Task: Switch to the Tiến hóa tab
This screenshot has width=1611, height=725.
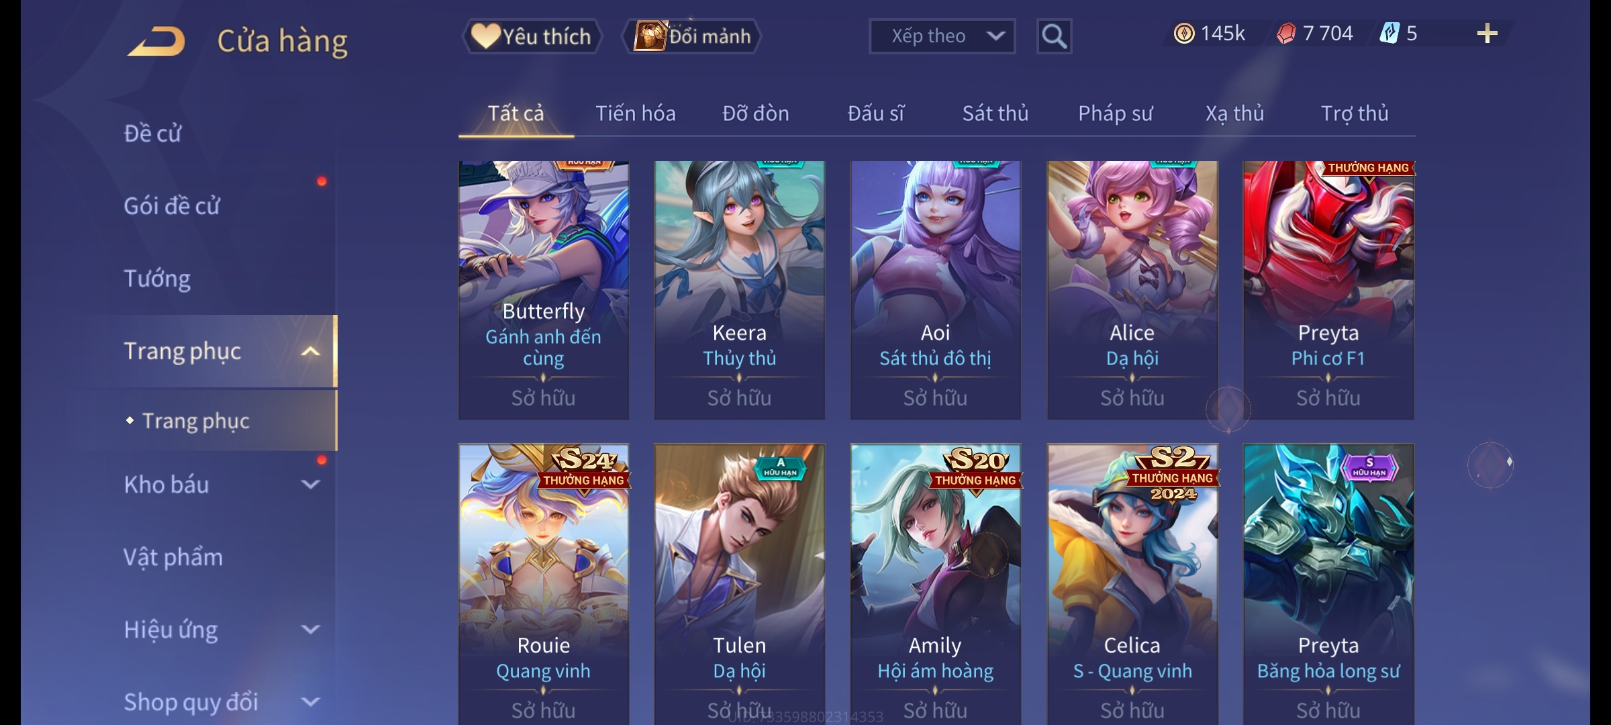Action: pyautogui.click(x=635, y=113)
